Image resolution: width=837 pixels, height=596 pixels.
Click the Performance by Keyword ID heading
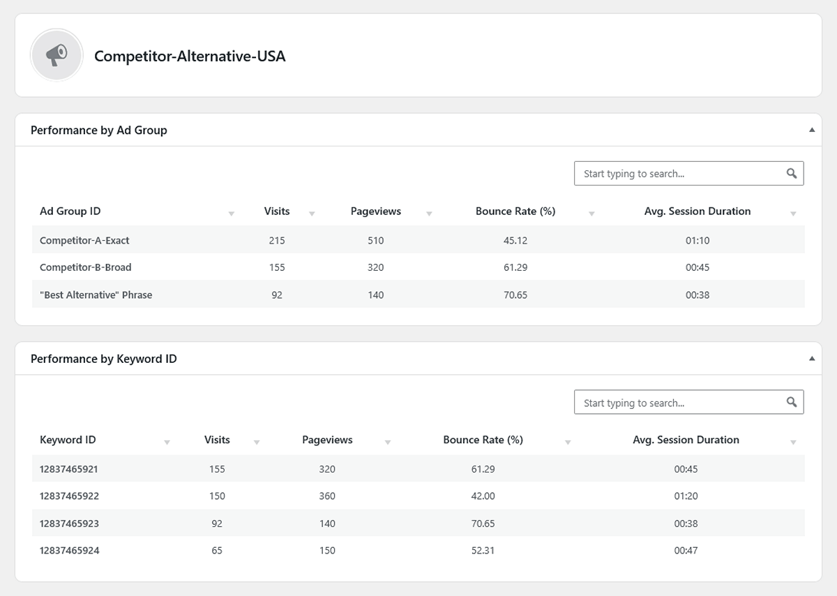(x=104, y=359)
